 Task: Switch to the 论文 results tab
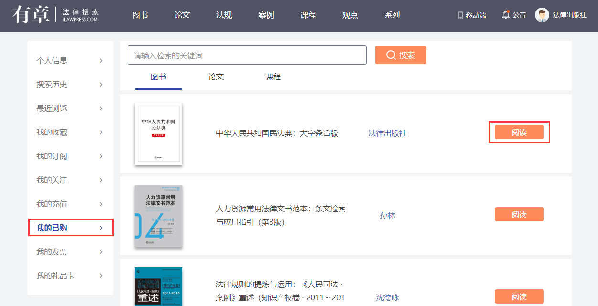pyautogui.click(x=216, y=77)
